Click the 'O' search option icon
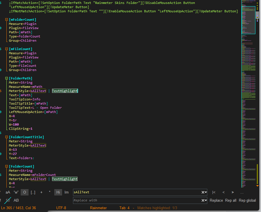Viewport: 261px width, 212px height. click(x=24, y=192)
